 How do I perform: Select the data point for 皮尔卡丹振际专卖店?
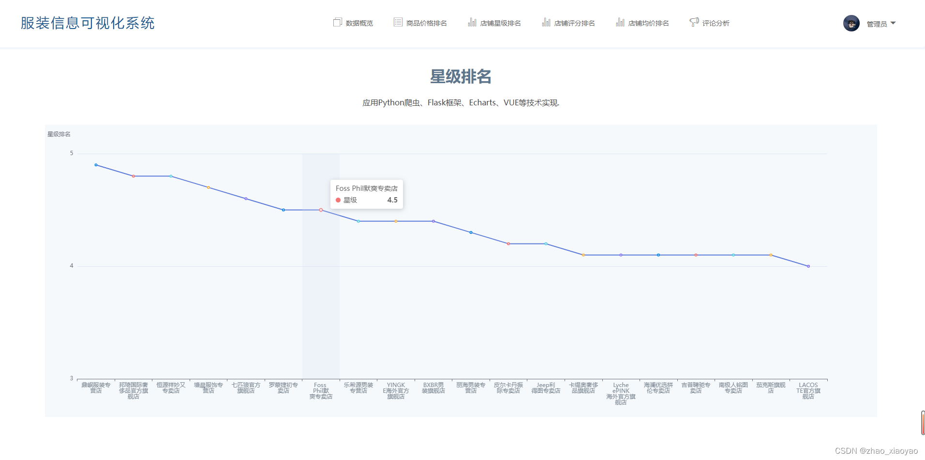[508, 244]
